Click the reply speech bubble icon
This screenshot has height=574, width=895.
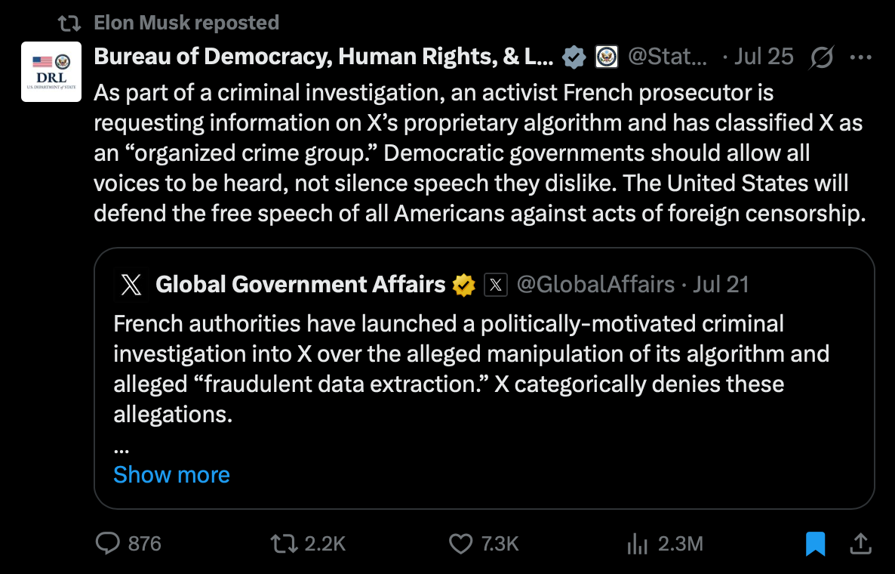[107, 543]
